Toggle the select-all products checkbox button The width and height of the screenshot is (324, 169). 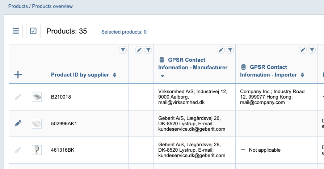coord(33,31)
